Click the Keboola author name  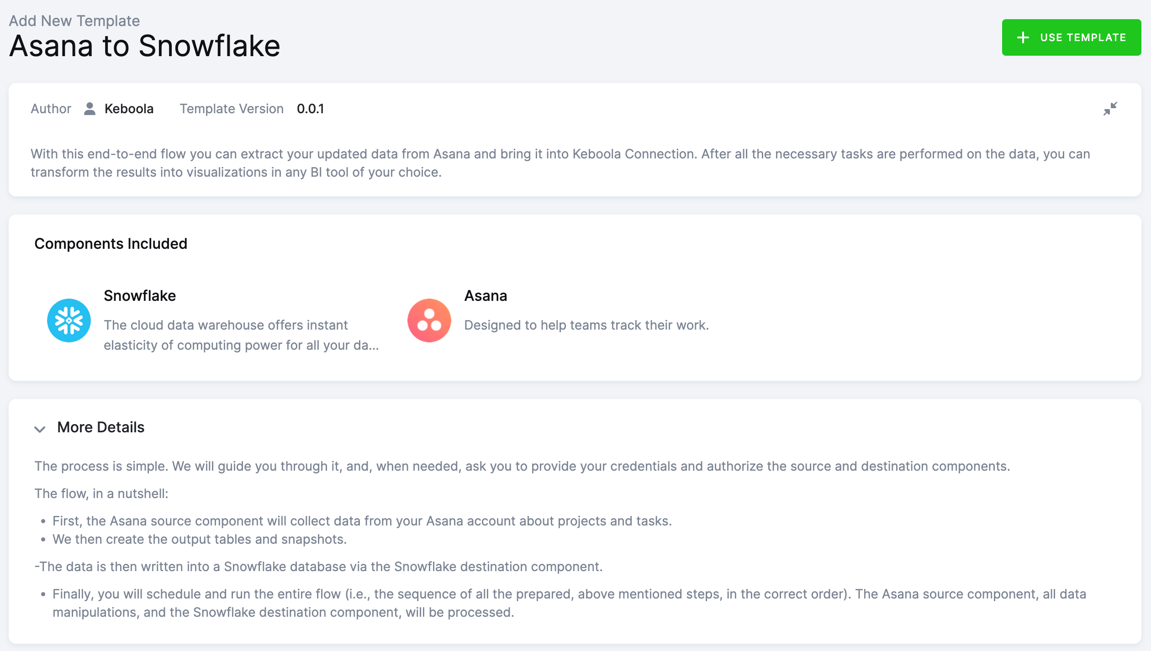coord(129,109)
